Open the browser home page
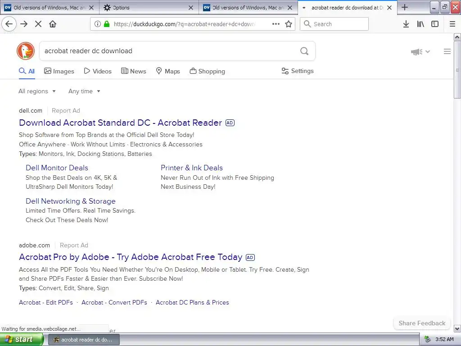The height and width of the screenshot is (346, 461). click(x=53, y=24)
